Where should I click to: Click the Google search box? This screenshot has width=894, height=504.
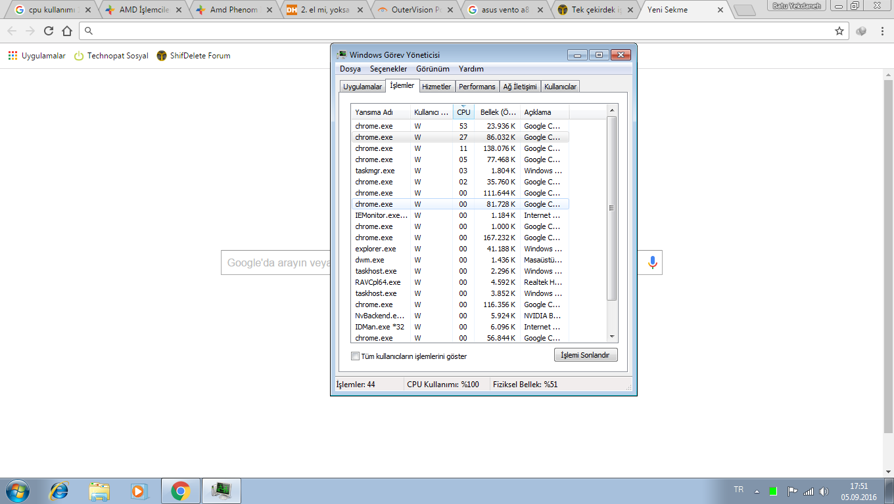[x=441, y=262]
